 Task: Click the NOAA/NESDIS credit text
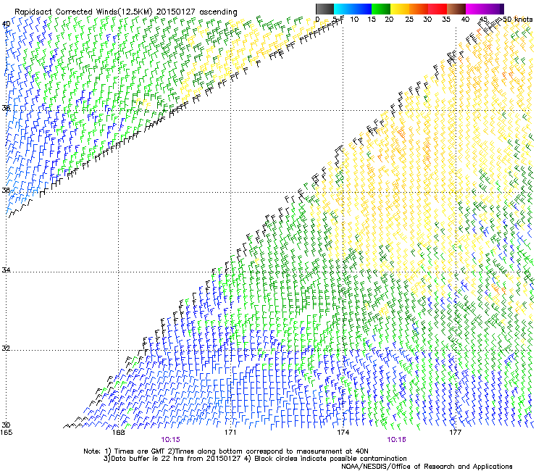(x=427, y=467)
